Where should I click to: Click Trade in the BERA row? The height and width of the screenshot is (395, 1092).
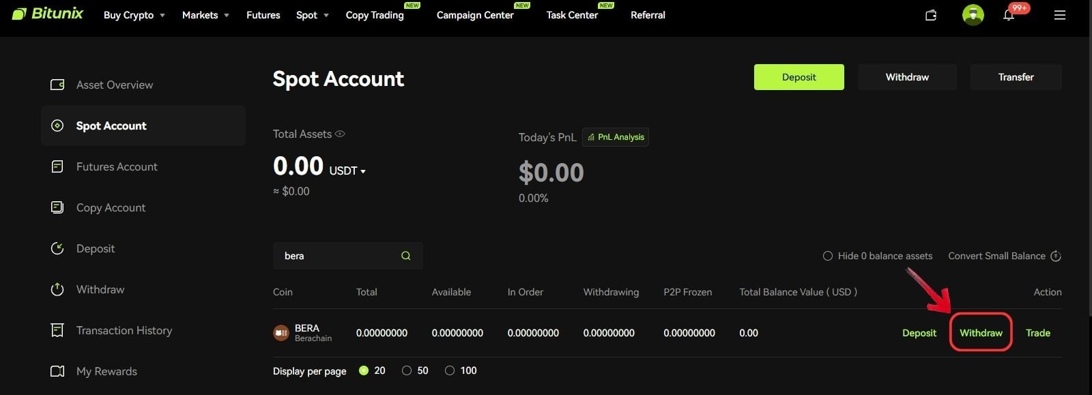coord(1038,333)
